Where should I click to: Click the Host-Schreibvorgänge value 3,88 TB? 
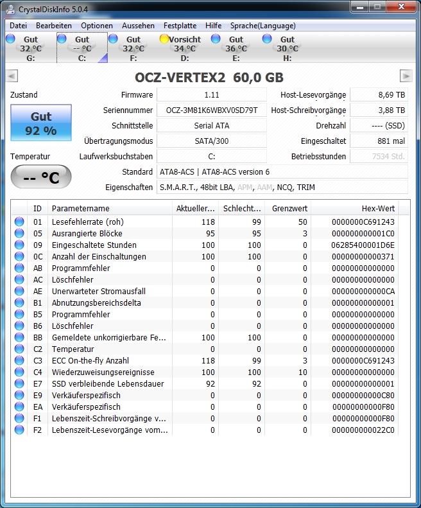pos(379,110)
